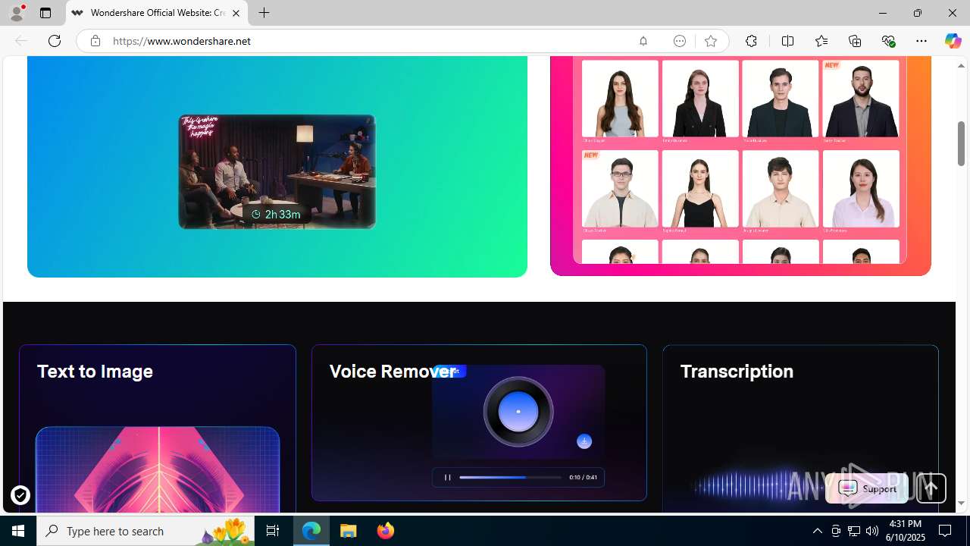This screenshot has height=546, width=970.
Task: Open the clock showing 4:31 PM
Action: [x=906, y=531]
